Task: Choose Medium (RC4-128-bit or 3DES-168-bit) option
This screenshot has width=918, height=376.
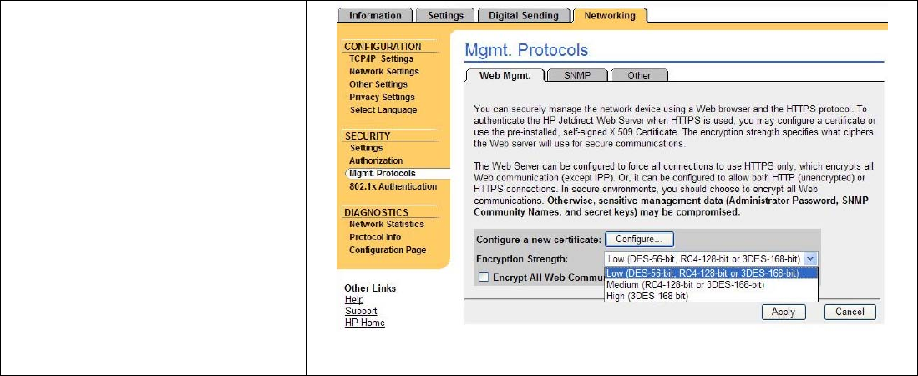Action: pyautogui.click(x=711, y=285)
